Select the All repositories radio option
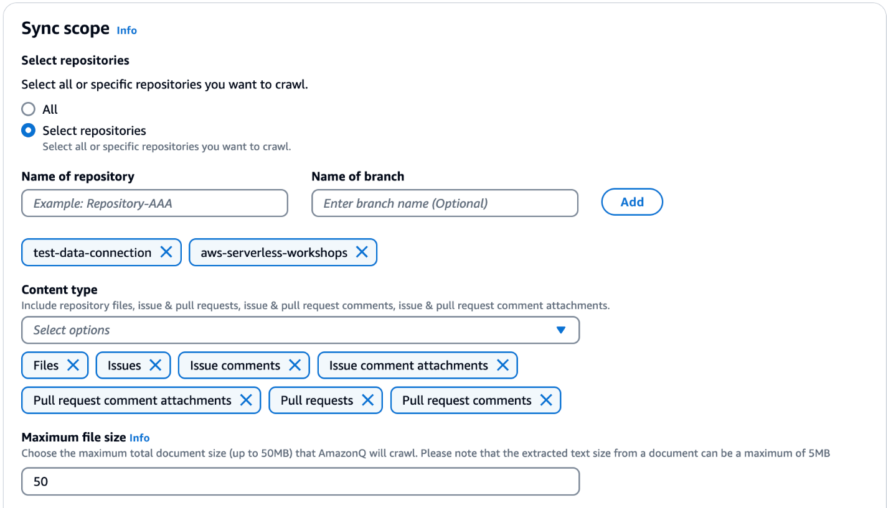 point(28,109)
